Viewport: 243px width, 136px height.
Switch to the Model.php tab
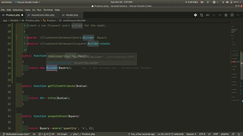pyautogui.click(x=72, y=15)
